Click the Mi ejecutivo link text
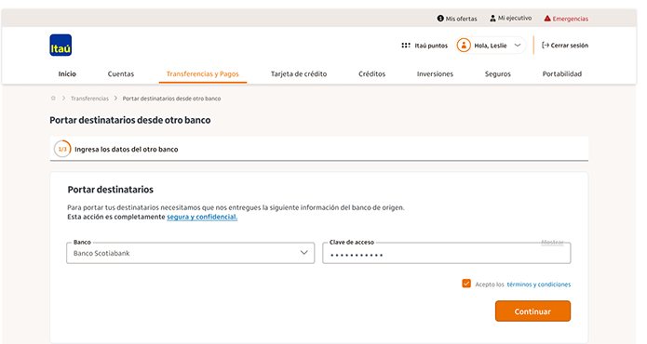 click(x=515, y=18)
